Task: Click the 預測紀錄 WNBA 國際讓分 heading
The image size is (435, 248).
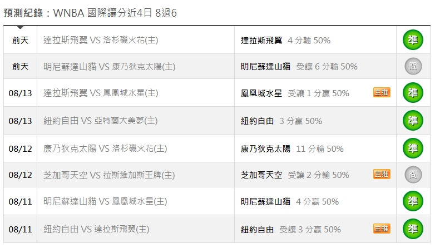Action: coord(90,13)
